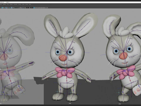Image resolution: width=141 pixels, height=106 pixels.
Task: Select the center bunny's hair tuft
Action: (66, 32)
